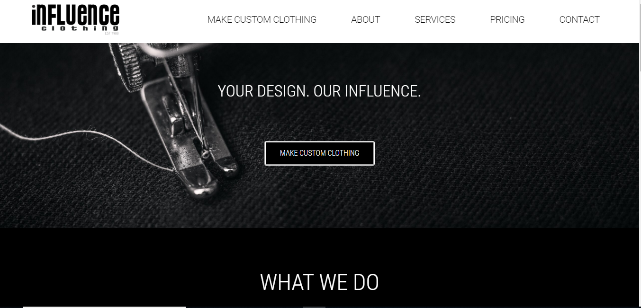The image size is (641, 308).
Task: Open the Make Custom Clothing nav link
Action: (262, 19)
